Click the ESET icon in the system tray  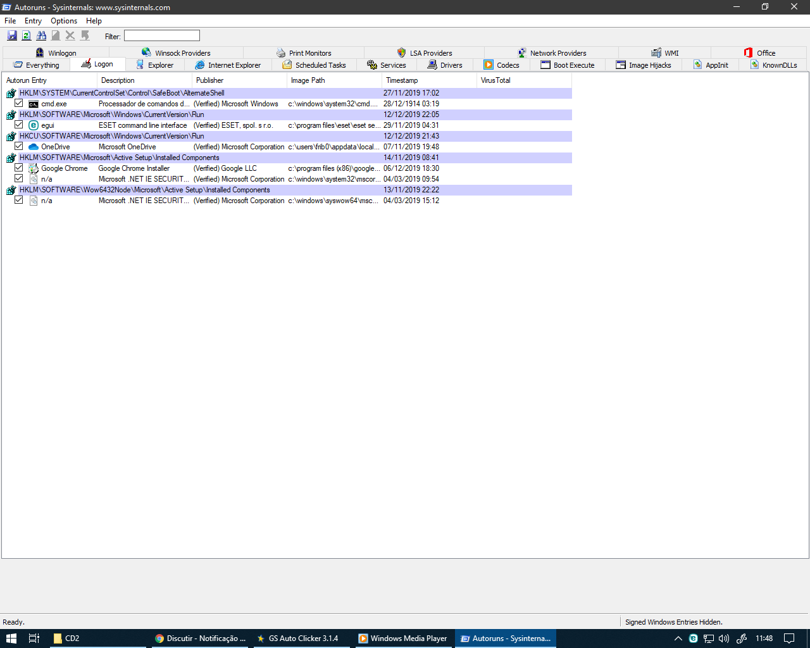[694, 639]
